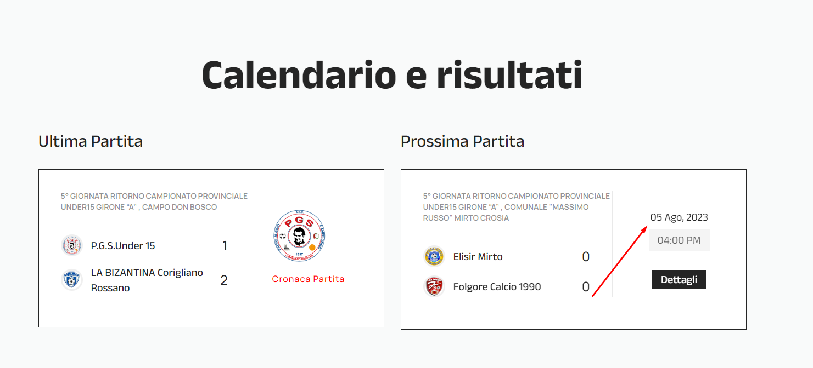The image size is (813, 368).
Task: Click the Ultima Partita heading
Action: (91, 141)
